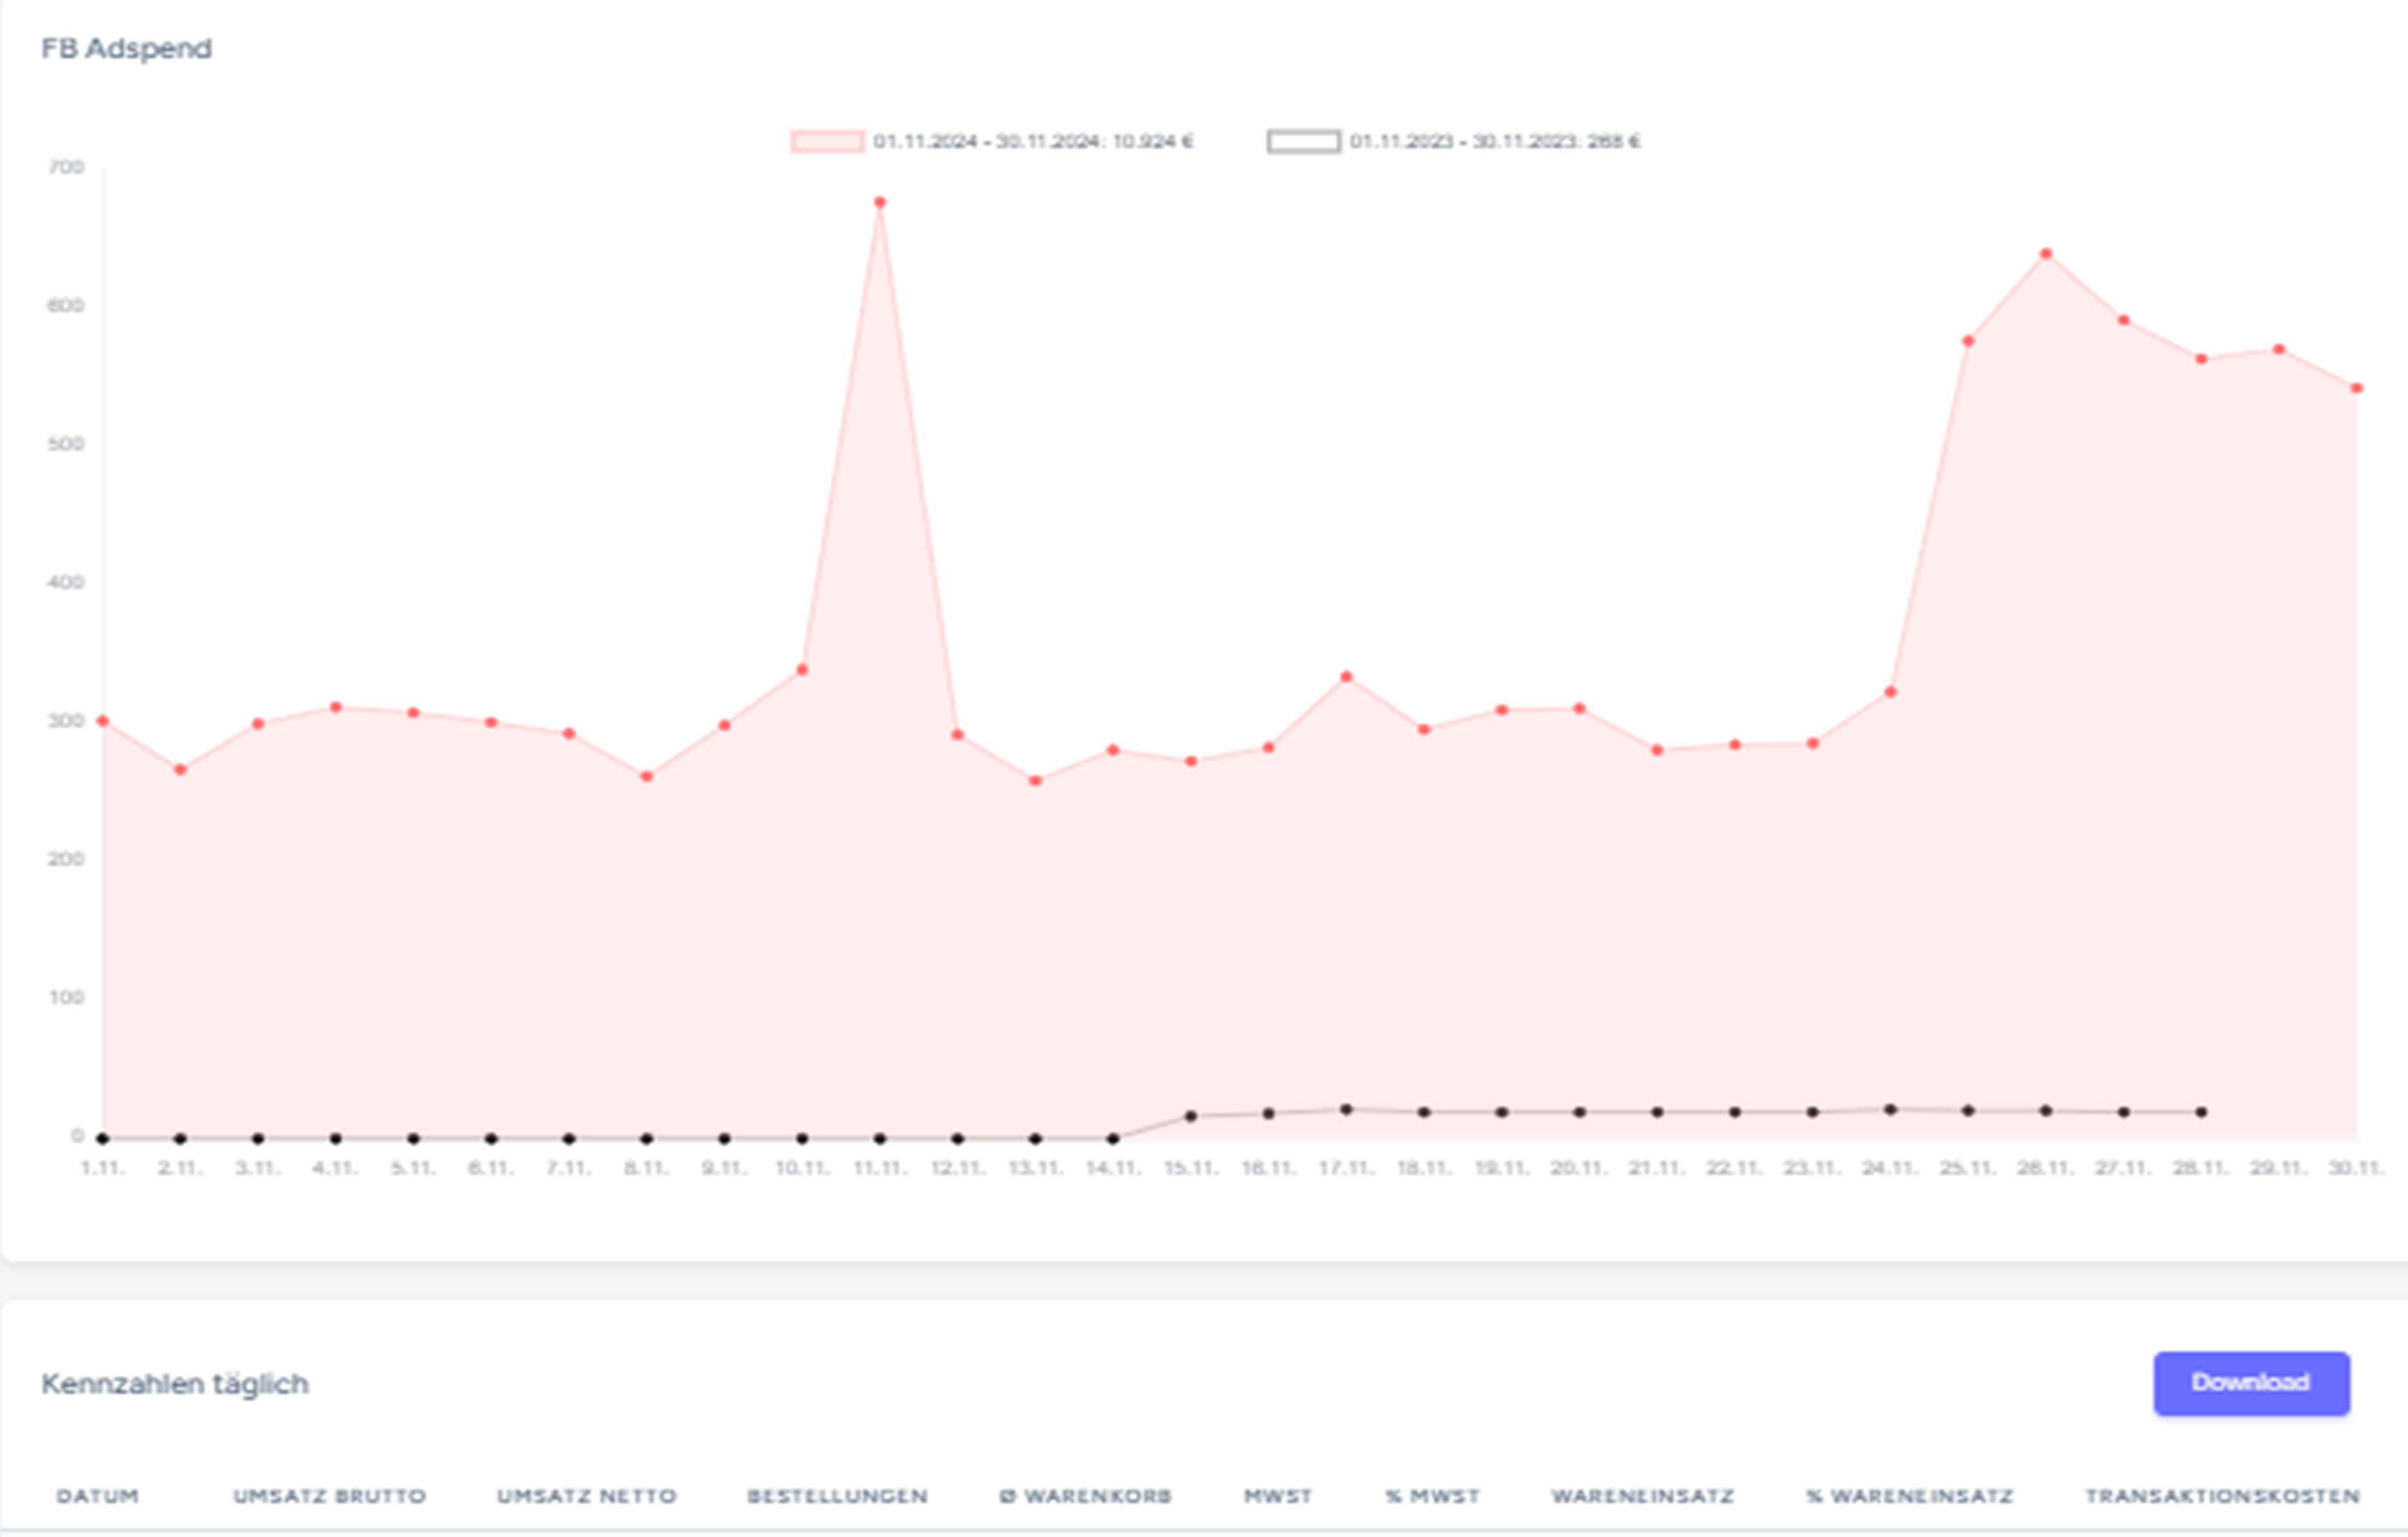The image size is (2408, 1537).
Task: Click the 700 y-axis label
Action: click(x=66, y=166)
